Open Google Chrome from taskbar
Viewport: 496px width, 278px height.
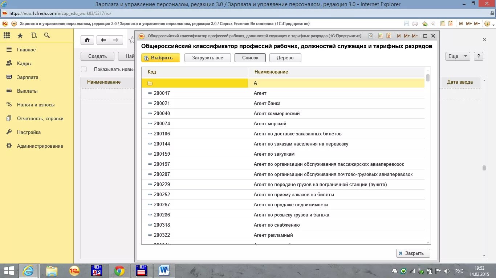tap(119, 271)
